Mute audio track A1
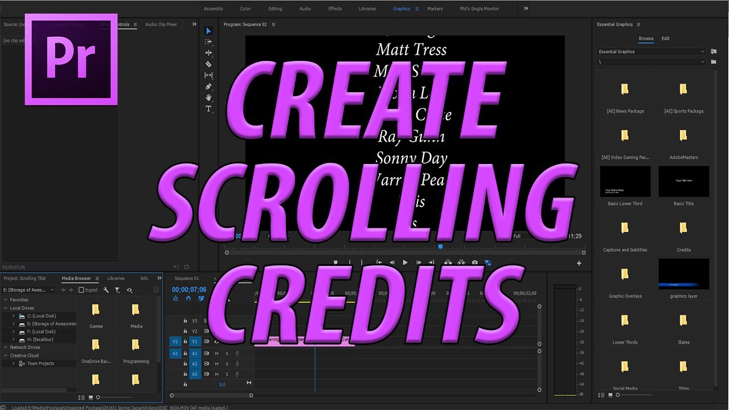Screen dimensions: 729x410 pyautogui.click(x=216, y=354)
